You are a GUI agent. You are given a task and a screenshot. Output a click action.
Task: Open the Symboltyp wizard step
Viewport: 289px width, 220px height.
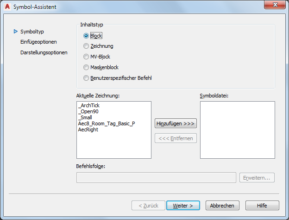(x=31, y=32)
